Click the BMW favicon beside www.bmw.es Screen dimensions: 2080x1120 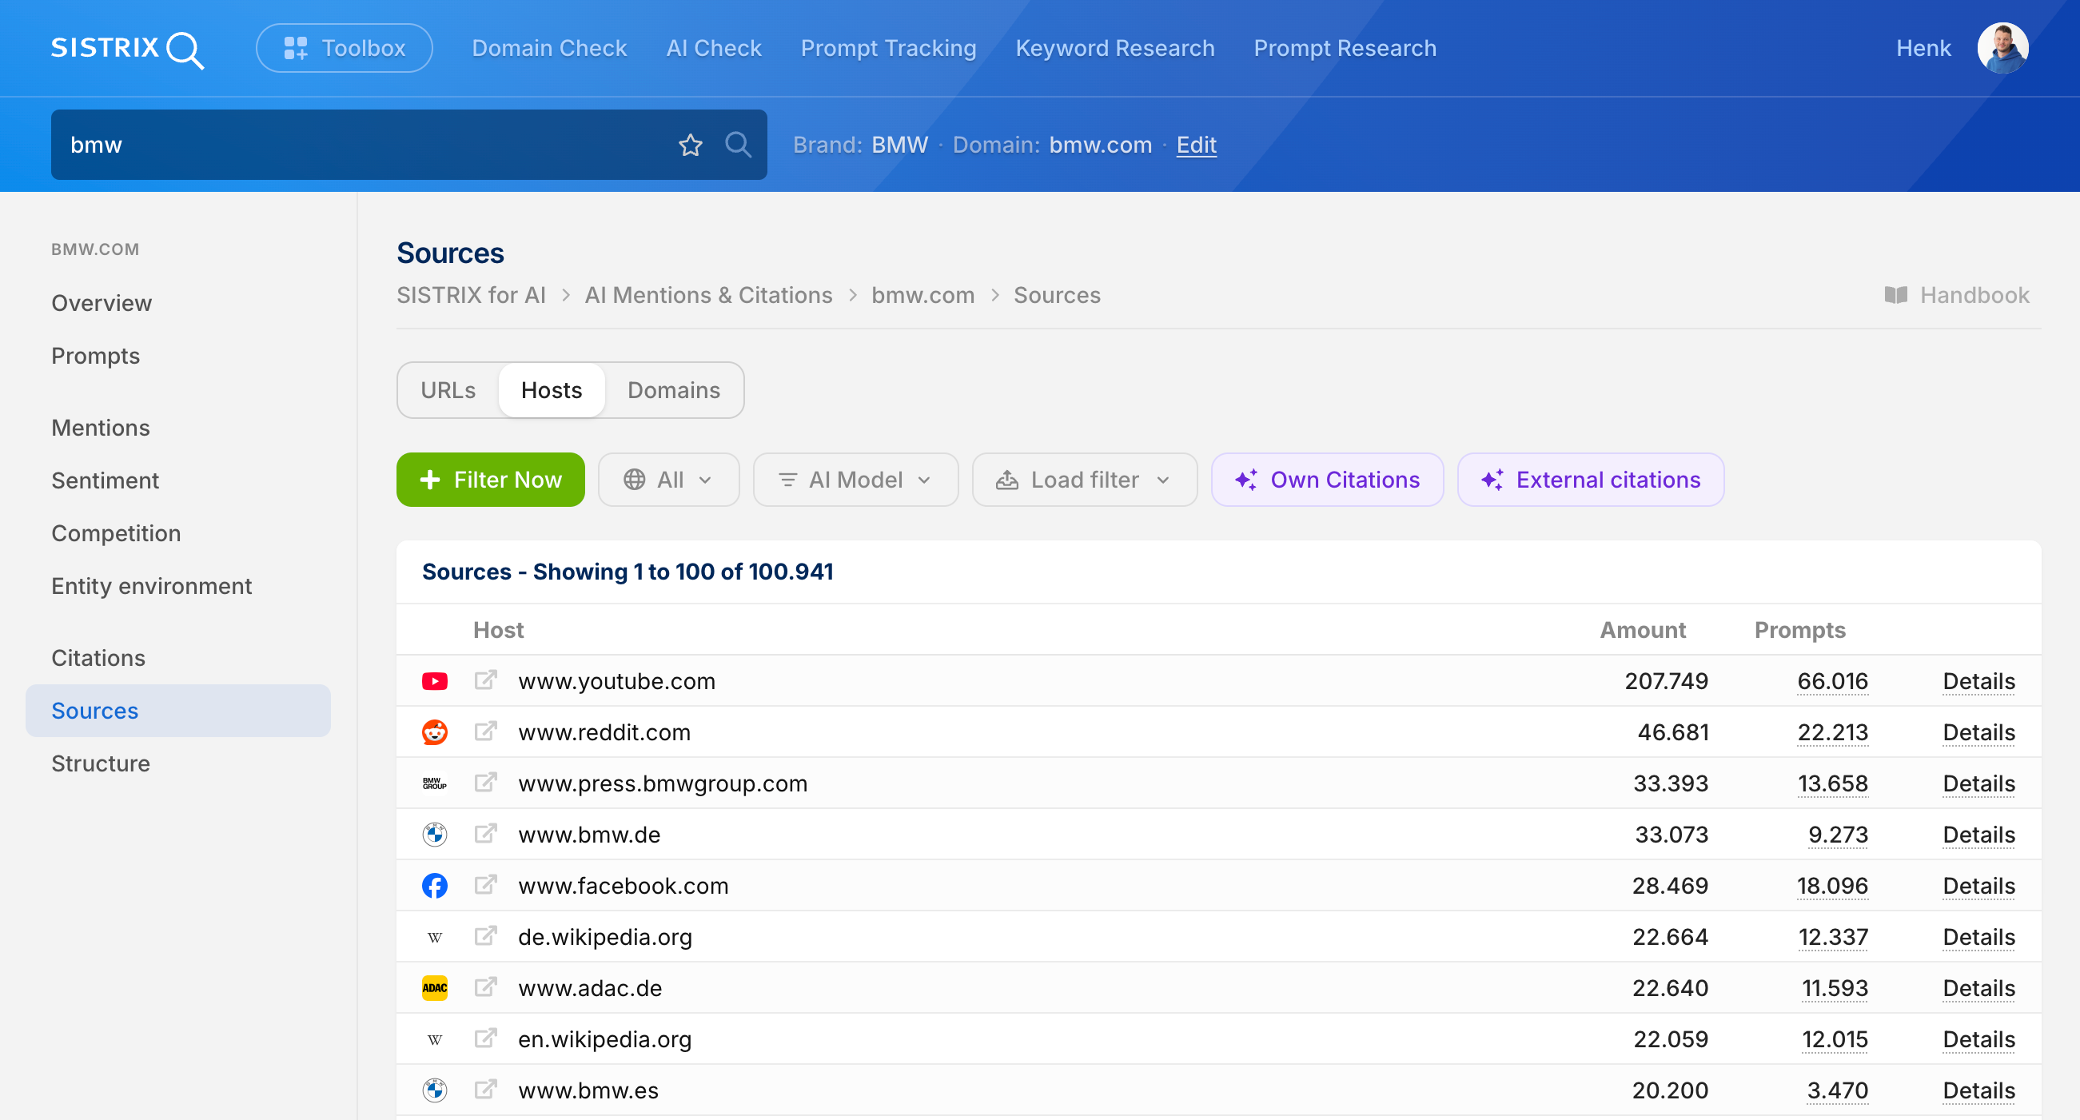click(x=434, y=1090)
